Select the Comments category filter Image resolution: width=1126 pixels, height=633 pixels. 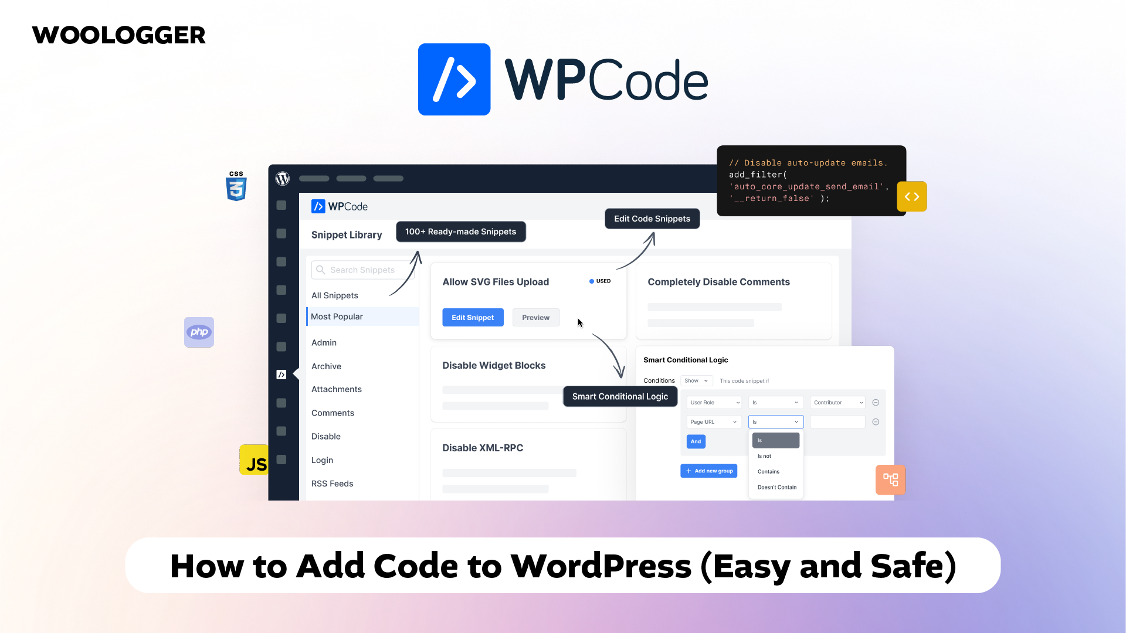tap(333, 413)
